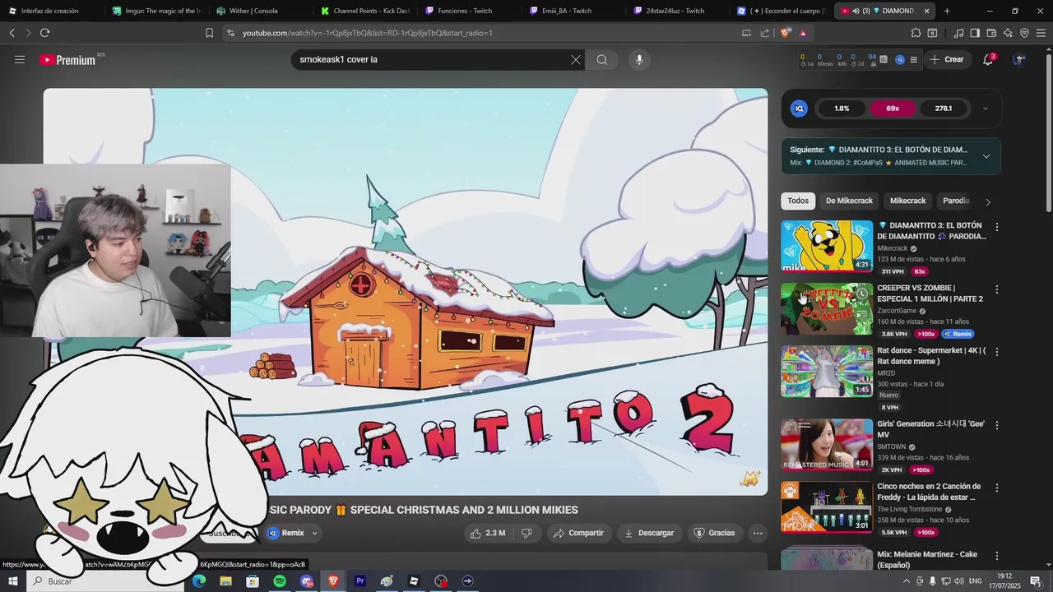Viewport: 1053px width, 592px height.
Task: Open Discord from the taskbar
Action: [x=307, y=581]
